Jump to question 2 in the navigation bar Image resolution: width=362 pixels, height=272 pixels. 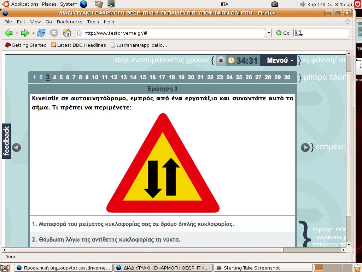(41, 77)
